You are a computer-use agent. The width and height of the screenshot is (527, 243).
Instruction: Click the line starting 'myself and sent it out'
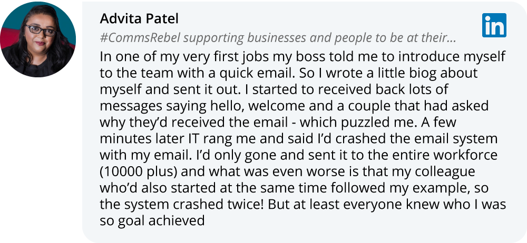coord(274,89)
